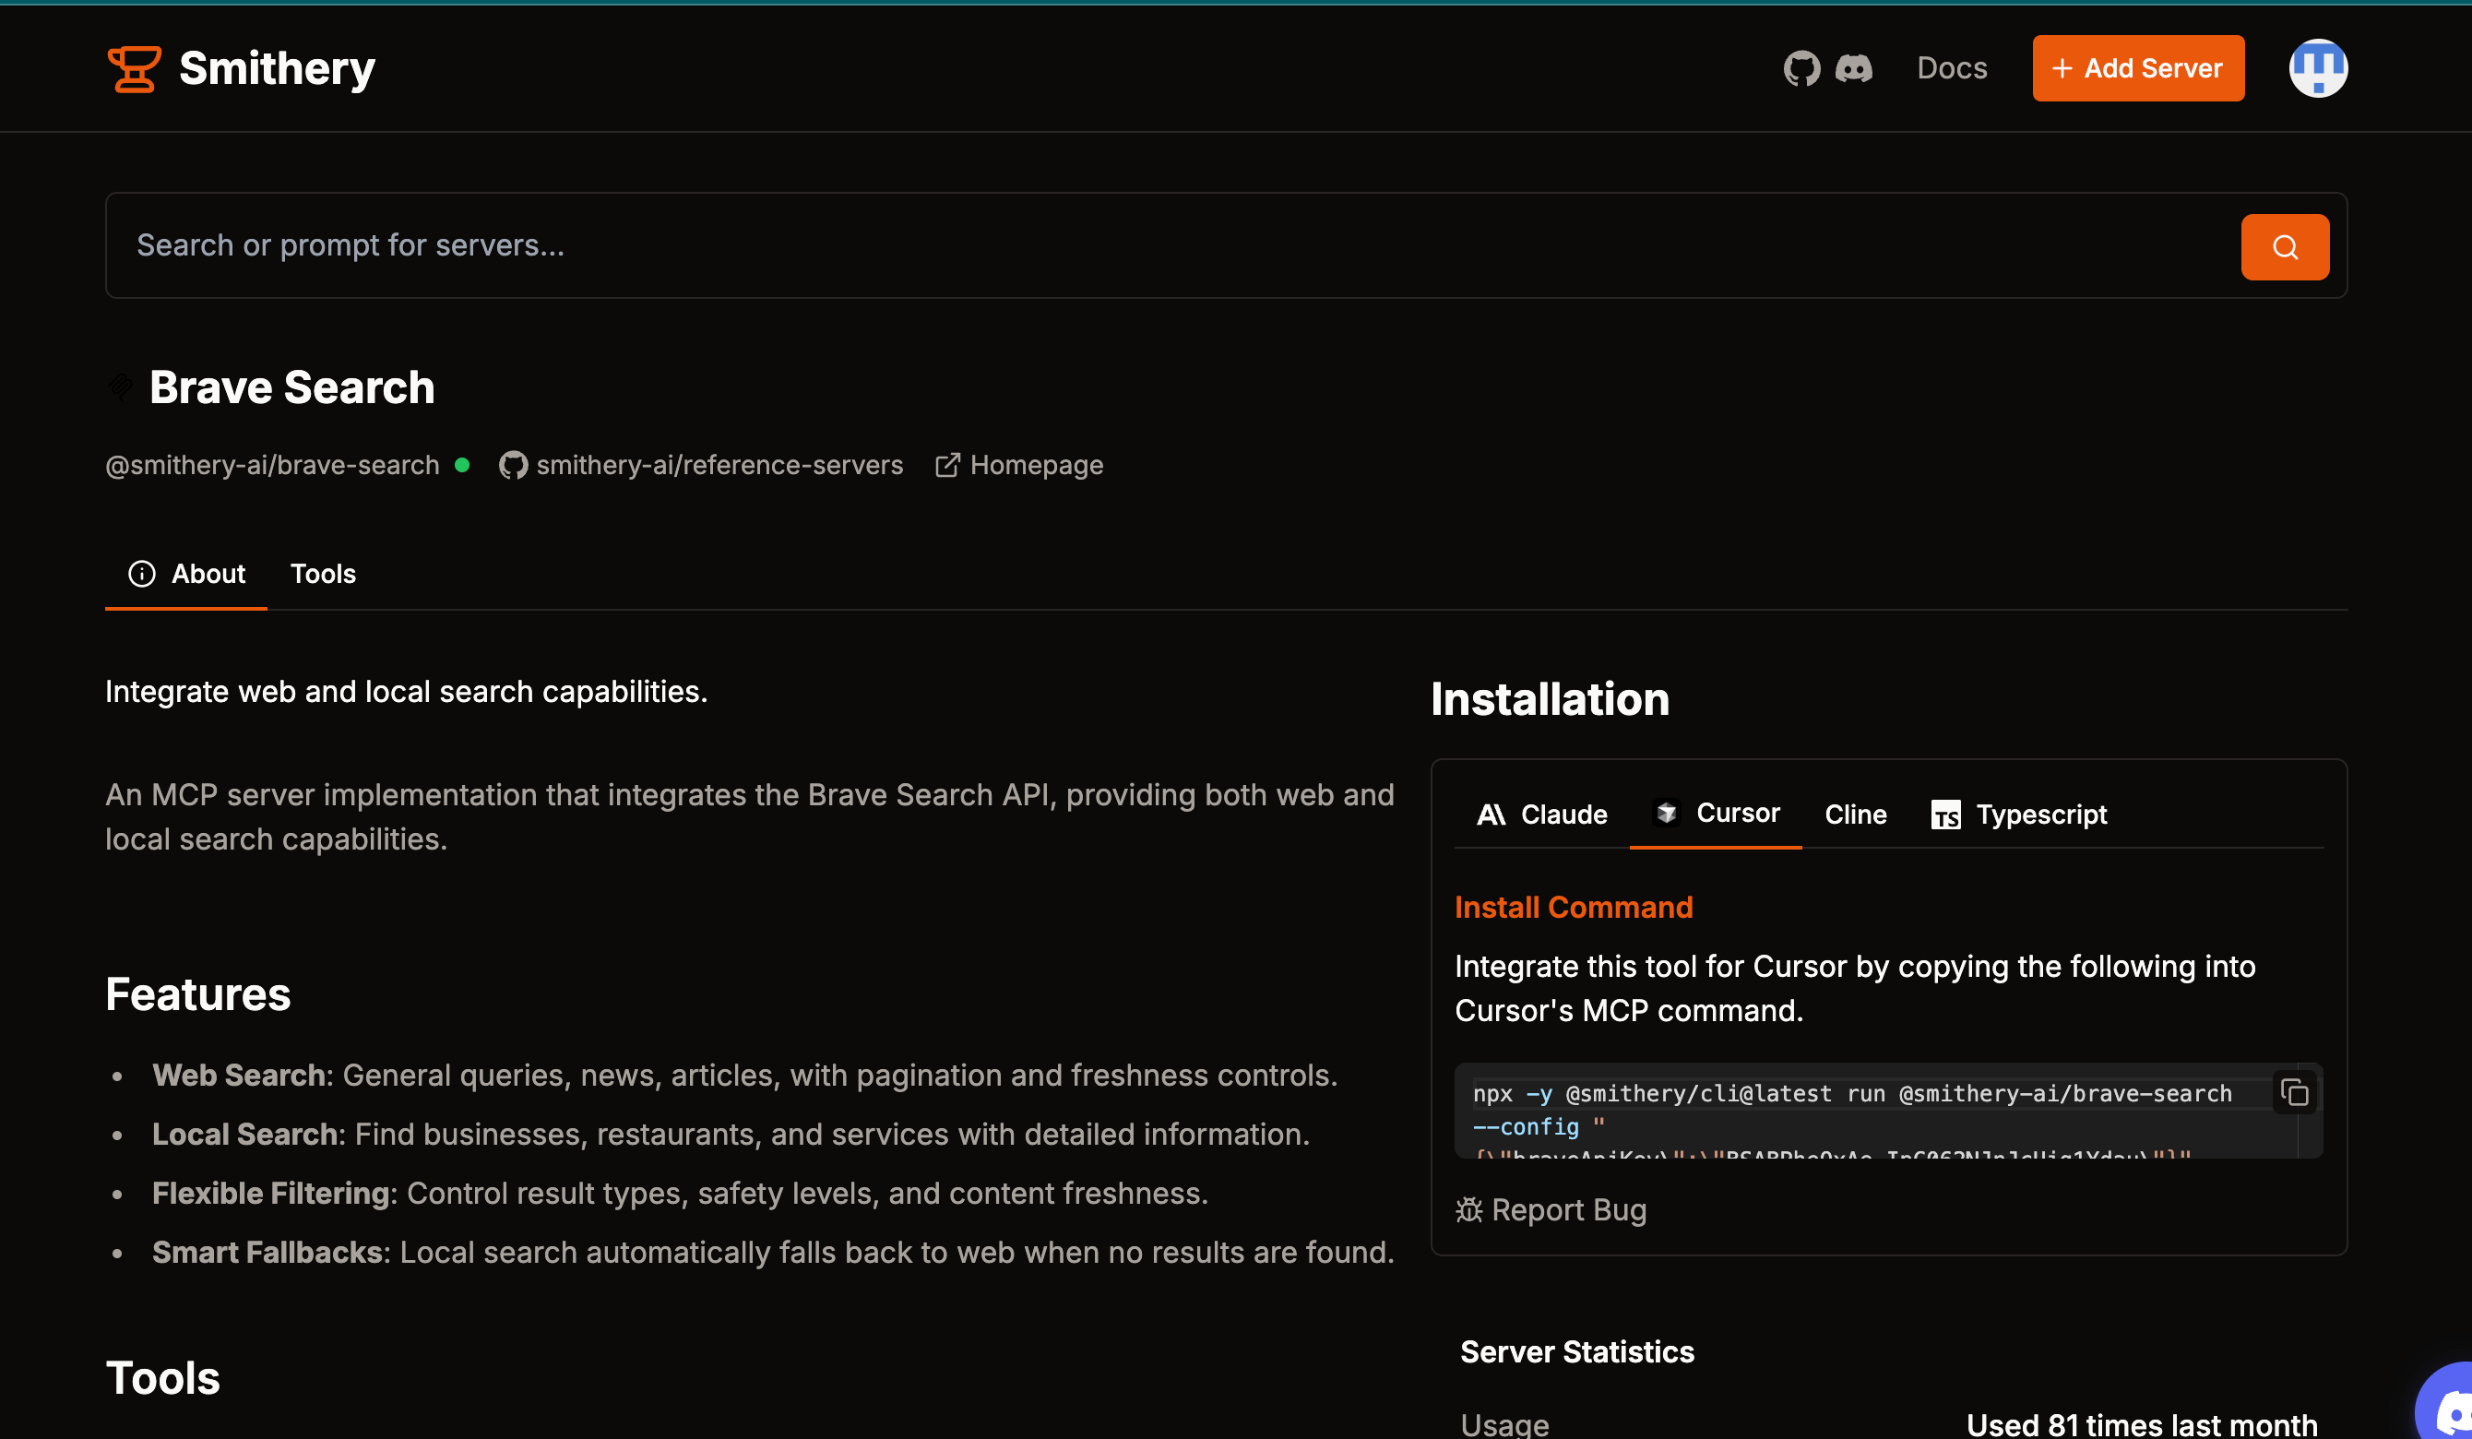Open the Discord icon in header

click(1853, 68)
